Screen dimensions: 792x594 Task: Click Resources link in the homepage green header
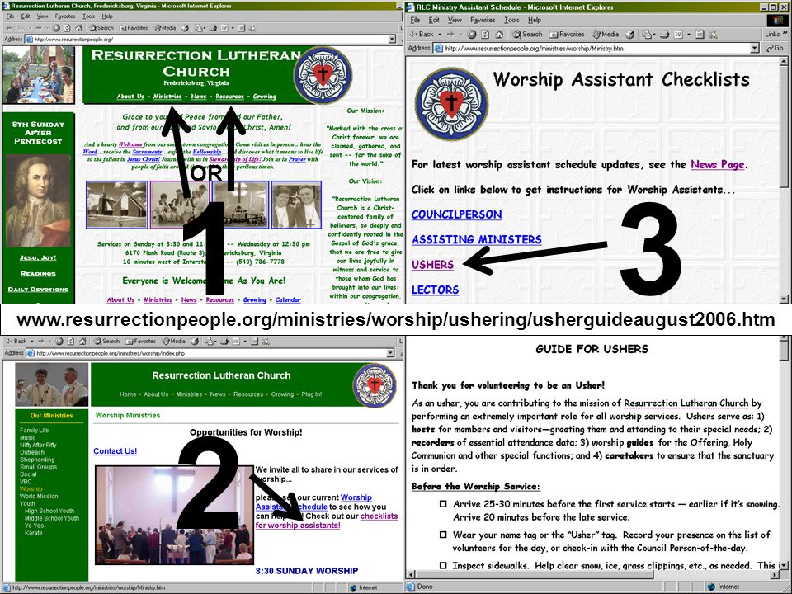[230, 96]
